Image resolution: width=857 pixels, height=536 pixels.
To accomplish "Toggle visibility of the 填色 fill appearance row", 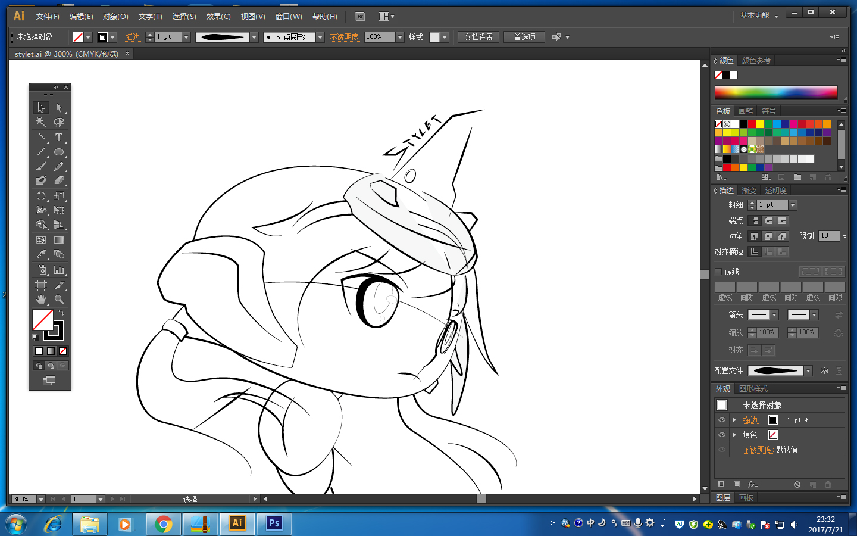I will [722, 435].
